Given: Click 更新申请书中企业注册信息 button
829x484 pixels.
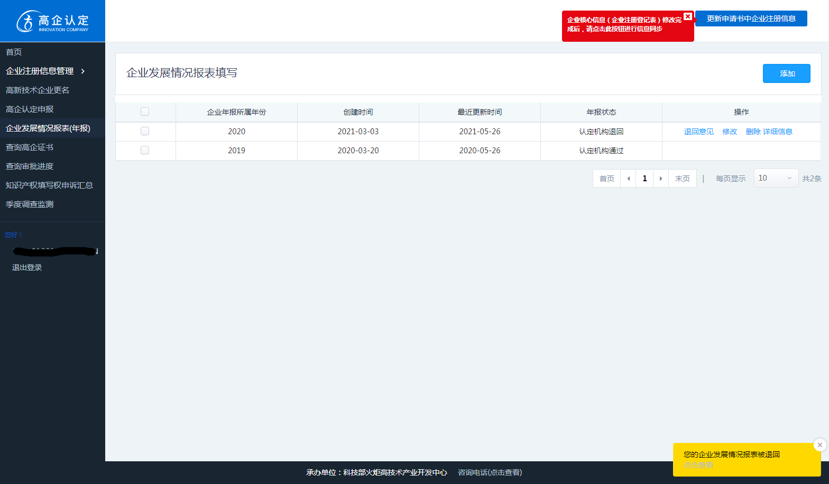Looking at the screenshot, I should point(751,18).
